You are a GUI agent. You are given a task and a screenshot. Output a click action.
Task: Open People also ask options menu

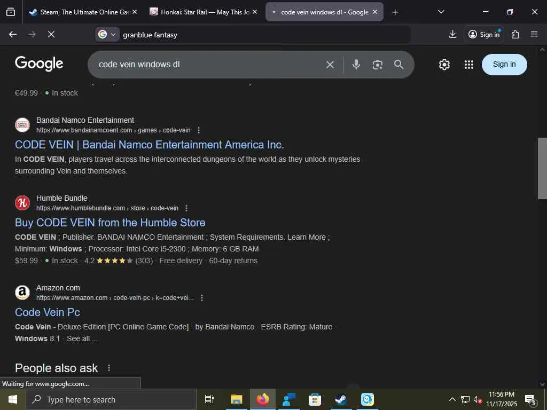tap(109, 368)
